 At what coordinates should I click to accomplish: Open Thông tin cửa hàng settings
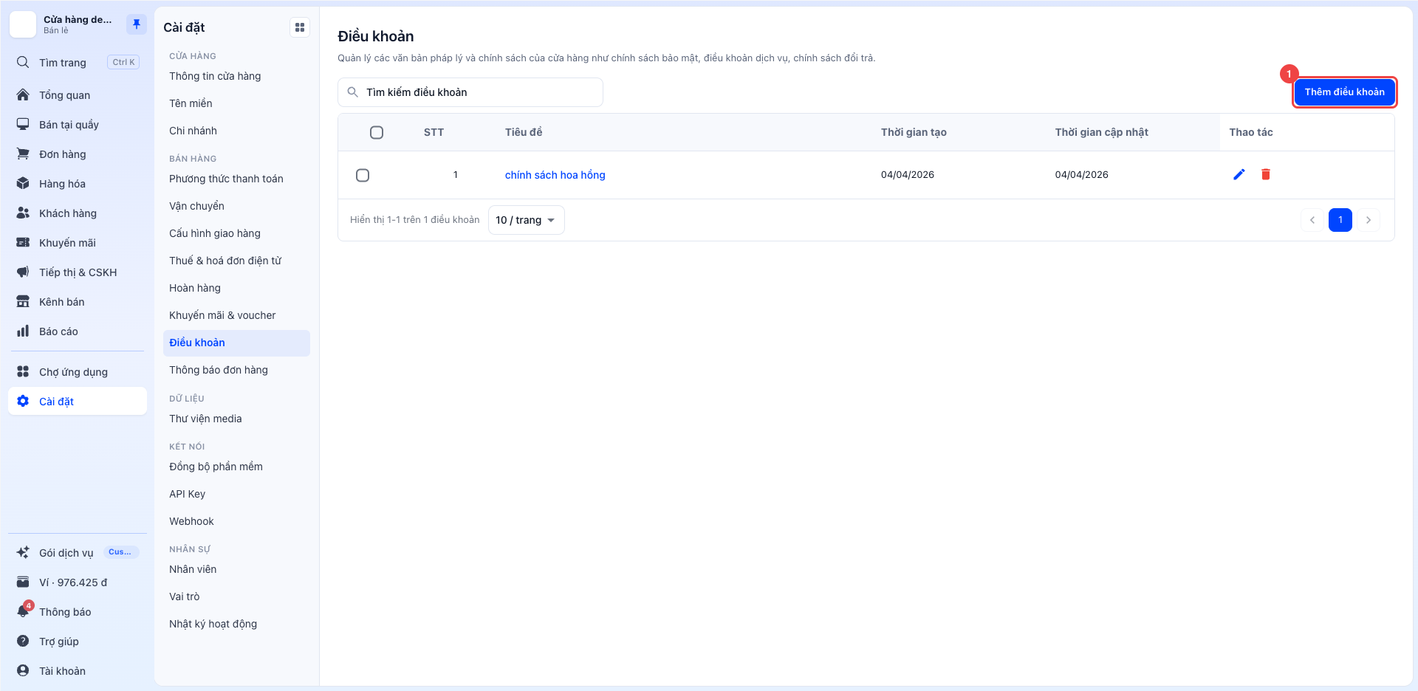pyautogui.click(x=236, y=76)
